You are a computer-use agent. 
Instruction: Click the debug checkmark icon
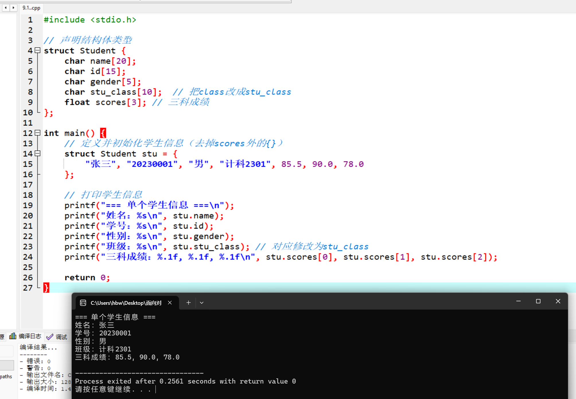(x=50, y=337)
